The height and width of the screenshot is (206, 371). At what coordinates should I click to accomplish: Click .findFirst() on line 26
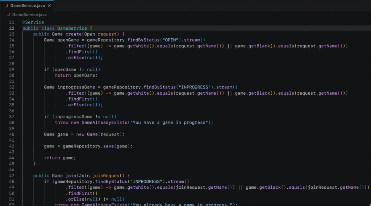coord(82,52)
